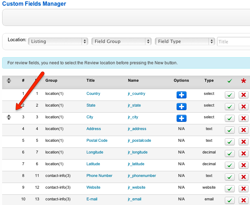250x205 pixels.
Task: Expand the Field Group dropdown
Action: coord(122,42)
